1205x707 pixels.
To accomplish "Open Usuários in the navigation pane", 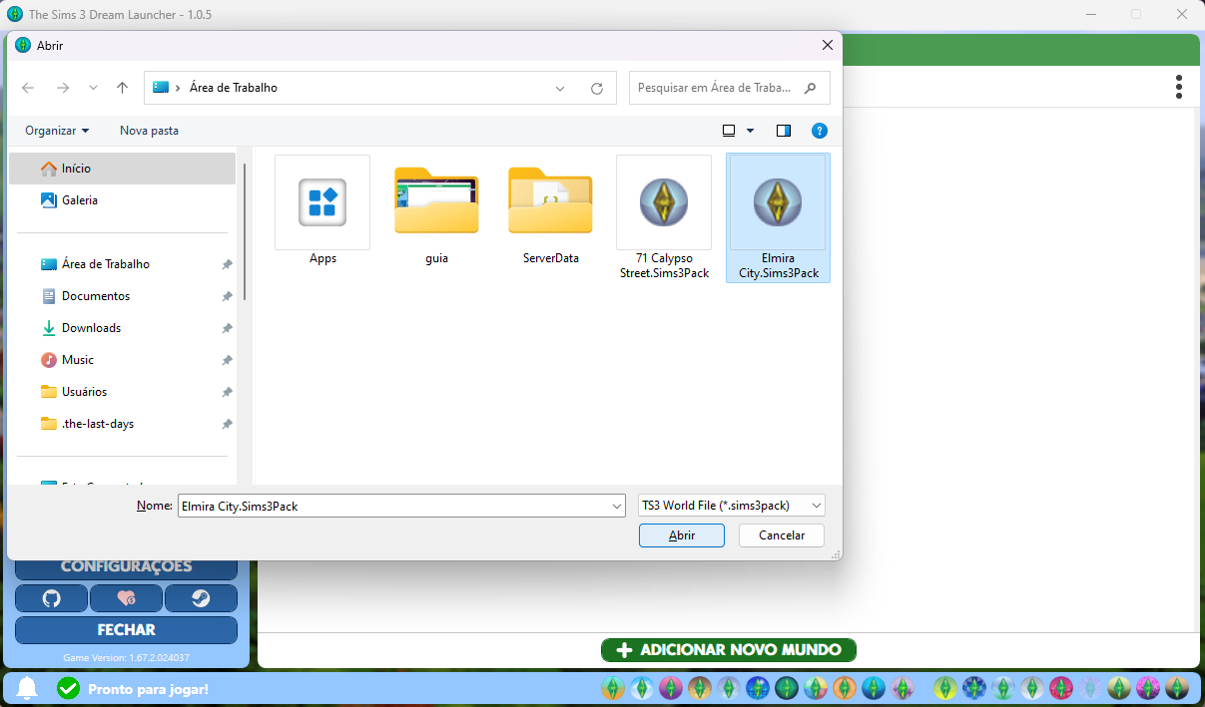I will pyautogui.click(x=123, y=392).
